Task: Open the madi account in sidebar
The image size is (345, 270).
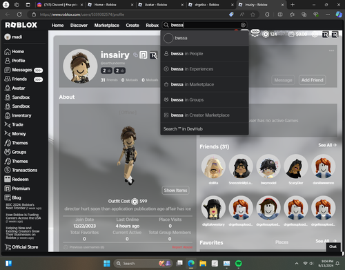Action: click(x=13, y=37)
